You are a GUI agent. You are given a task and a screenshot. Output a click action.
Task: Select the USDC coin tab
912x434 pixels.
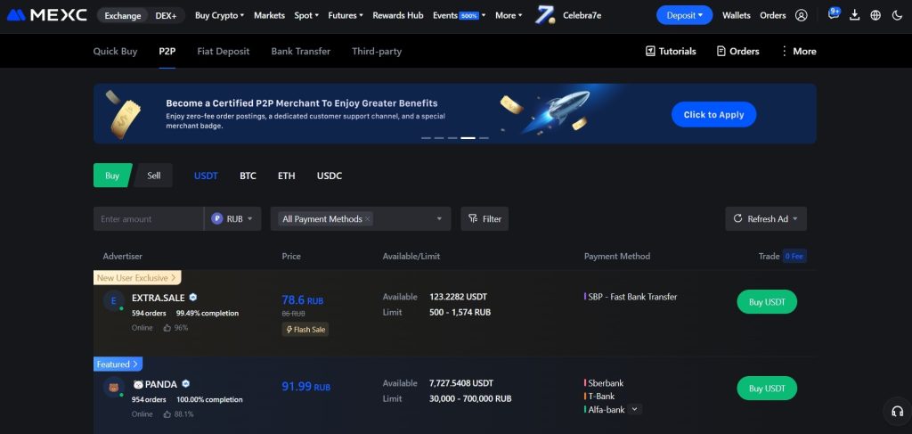point(330,176)
